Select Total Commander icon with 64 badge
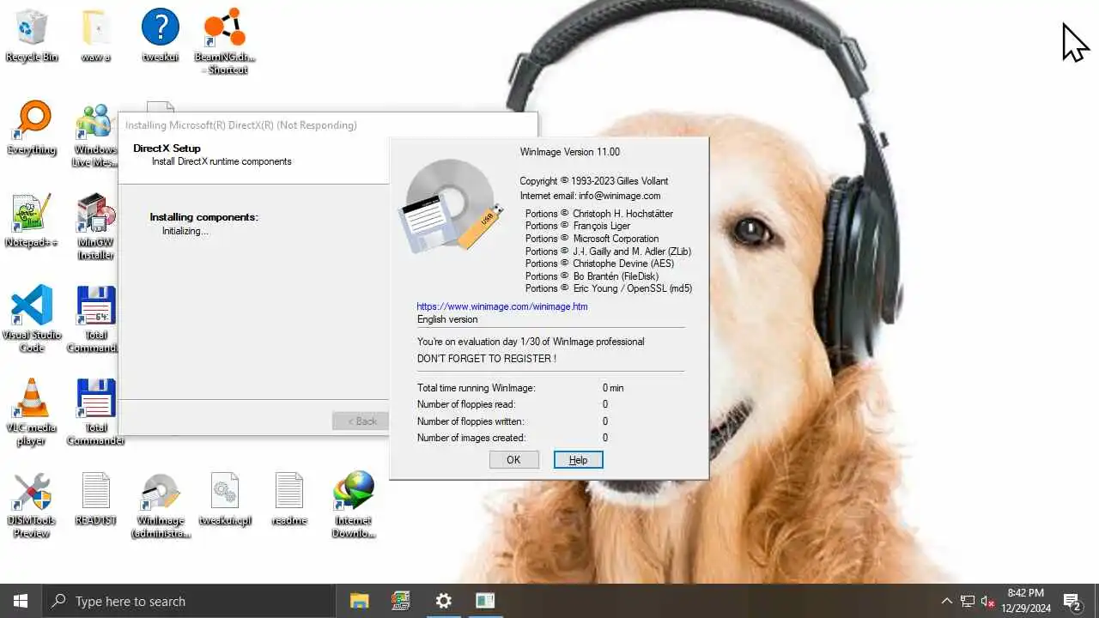 click(x=94, y=318)
